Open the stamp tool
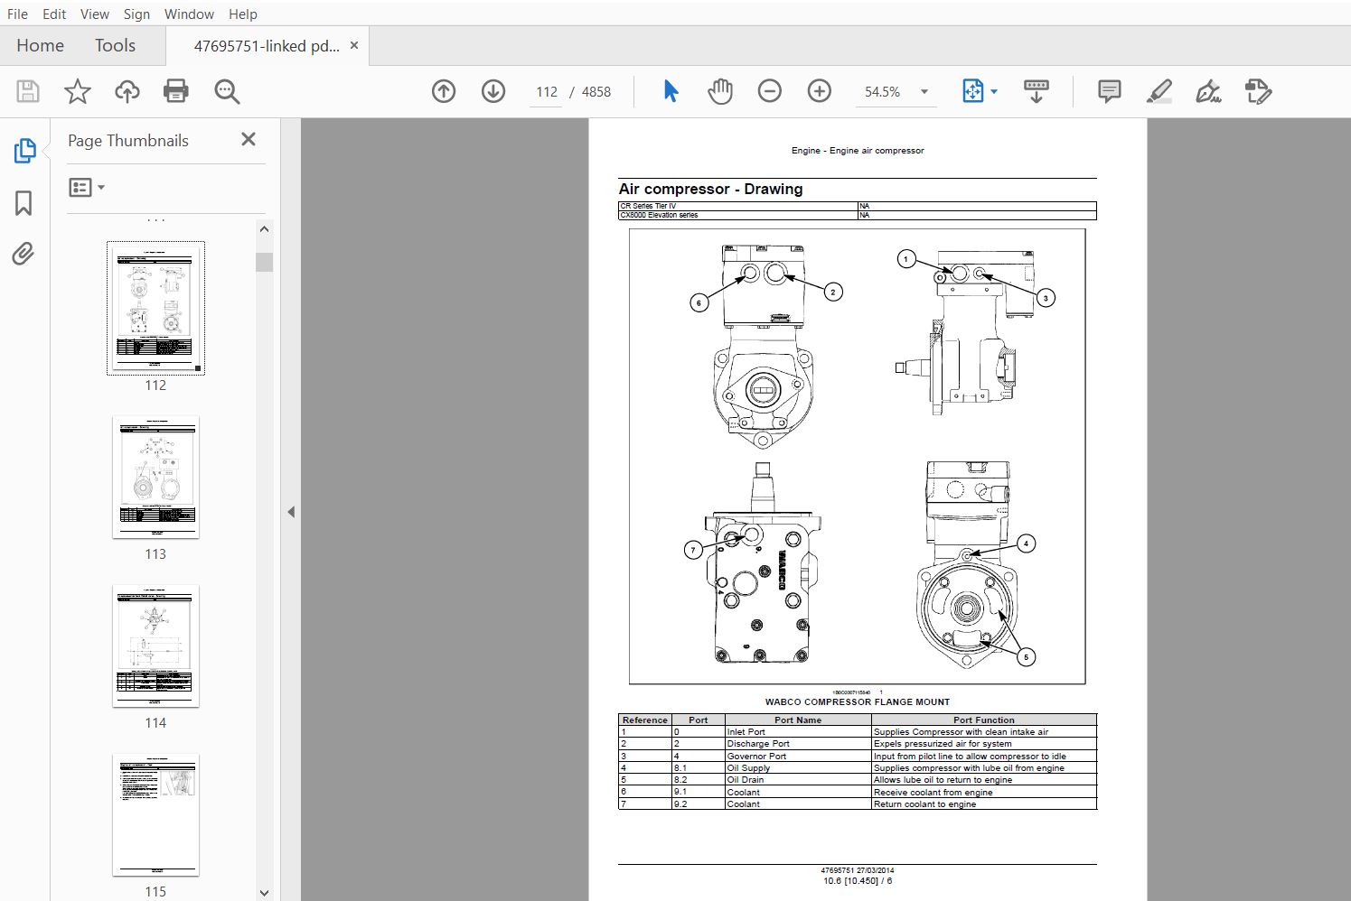This screenshot has width=1351, height=901. pos(1258,91)
